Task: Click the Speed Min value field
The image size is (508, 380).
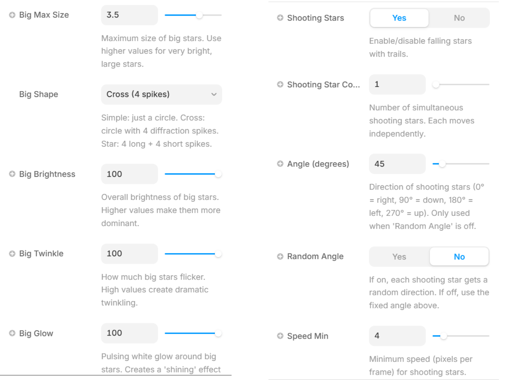Action: tap(397, 336)
